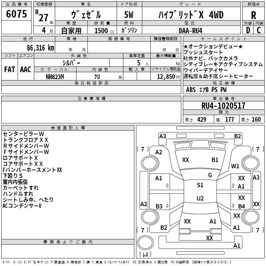Click the door type 5W

pyautogui.click(x=129, y=15)
